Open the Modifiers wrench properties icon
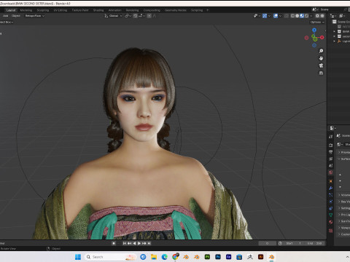350x262 pixels. pyautogui.click(x=331, y=188)
